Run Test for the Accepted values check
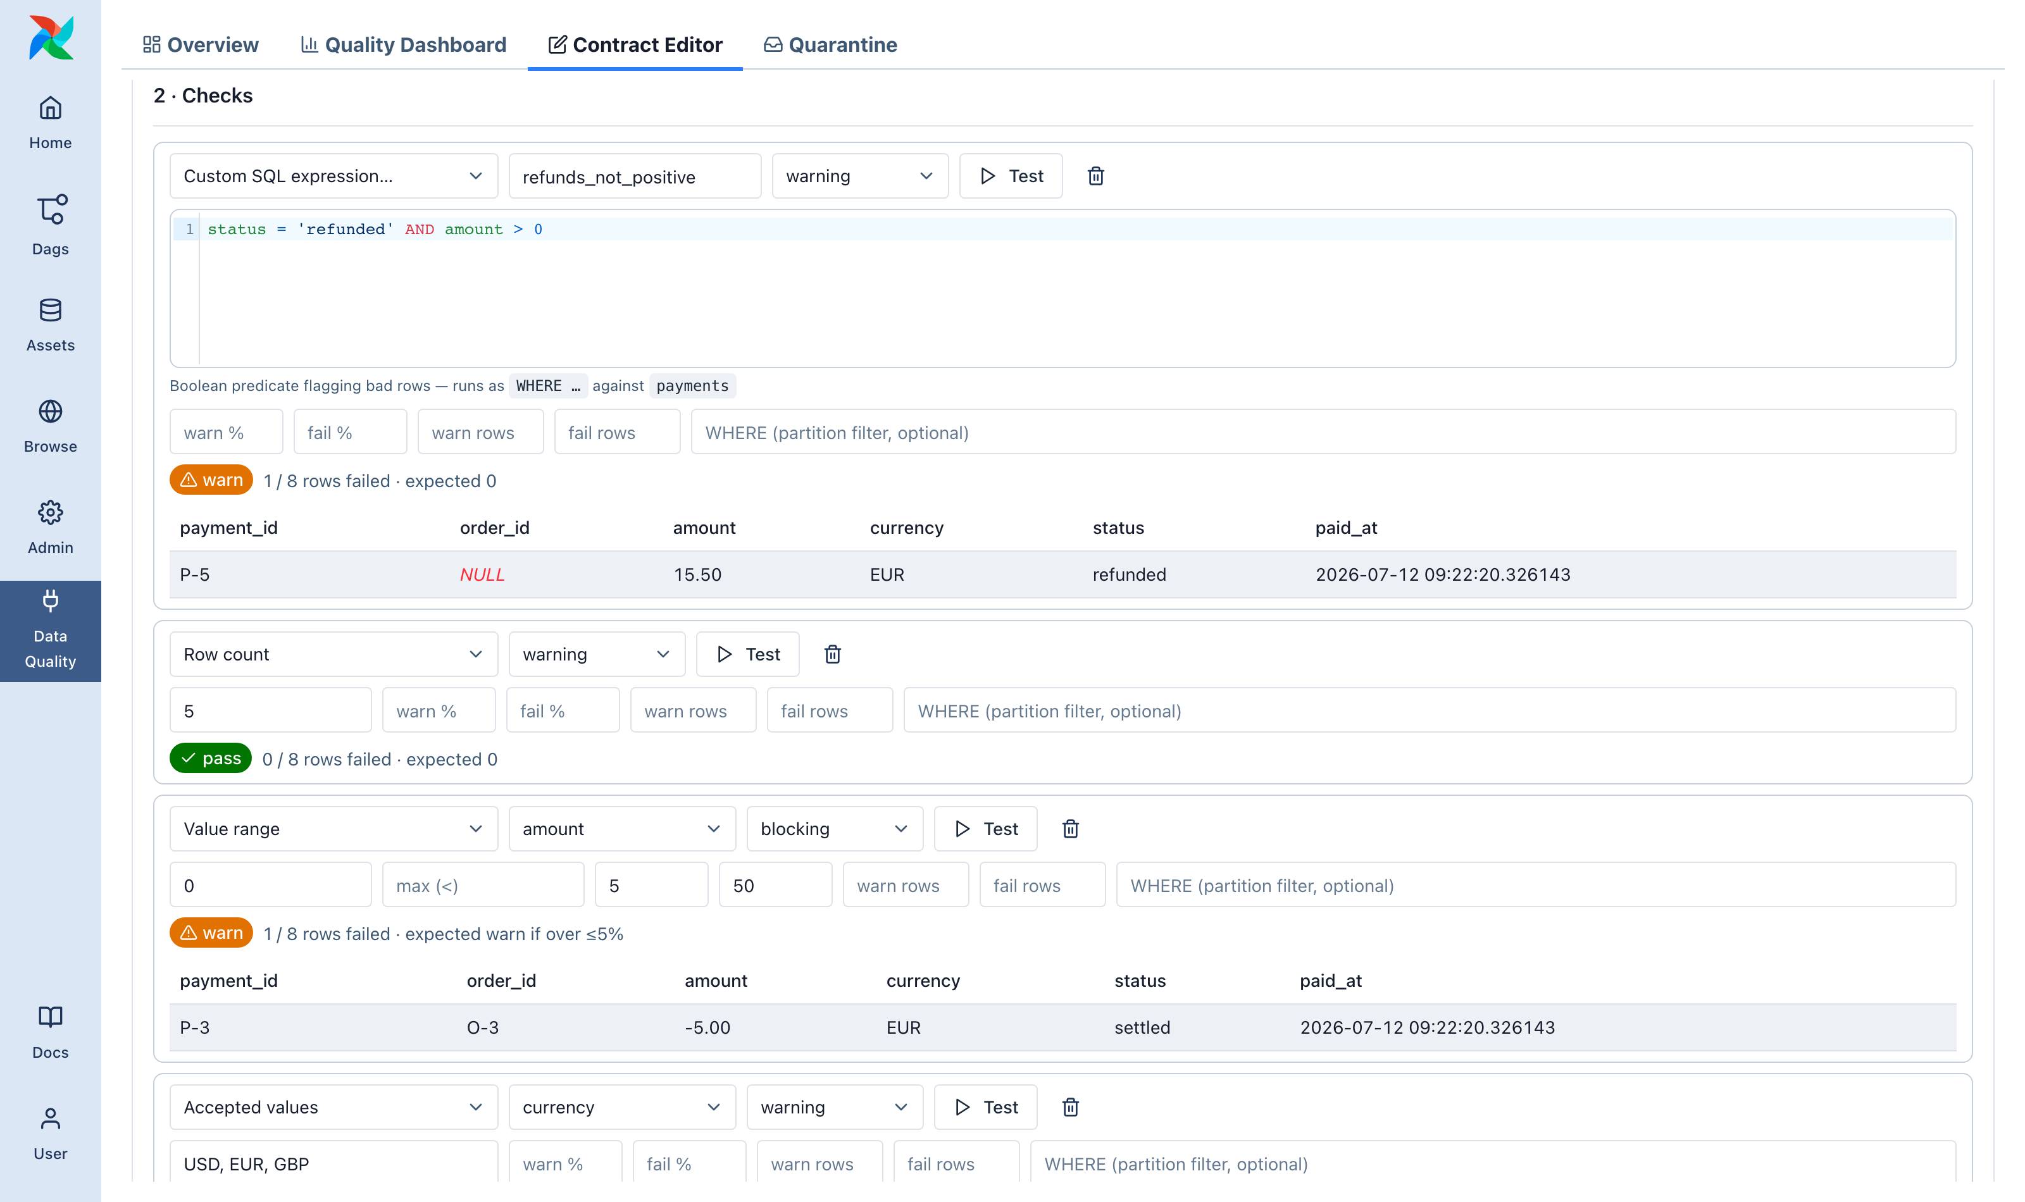2025x1202 pixels. click(986, 1107)
